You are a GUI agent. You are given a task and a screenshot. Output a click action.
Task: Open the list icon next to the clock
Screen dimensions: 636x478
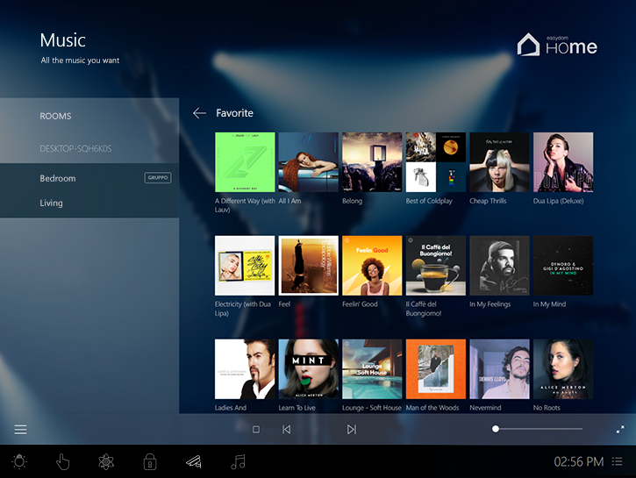coord(618,462)
